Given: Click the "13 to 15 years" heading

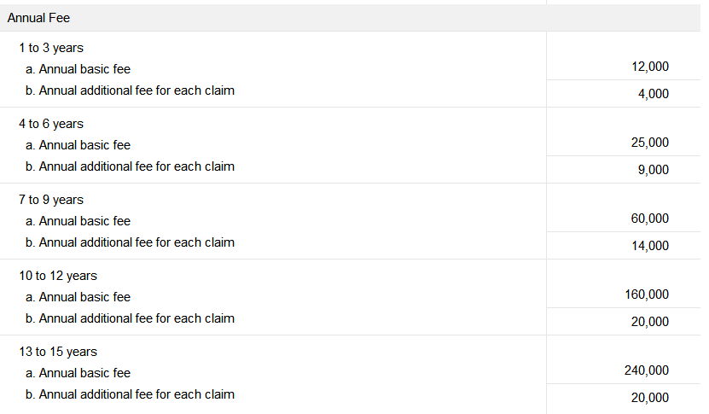Looking at the screenshot, I should click(58, 352).
